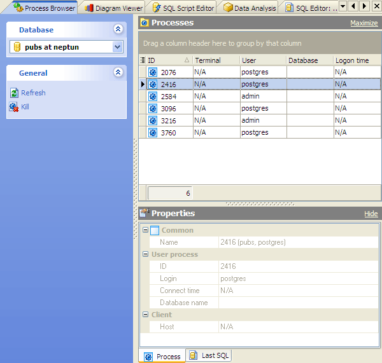Click the Maximize link in Processes header
The width and height of the screenshot is (382, 363).
364,23
